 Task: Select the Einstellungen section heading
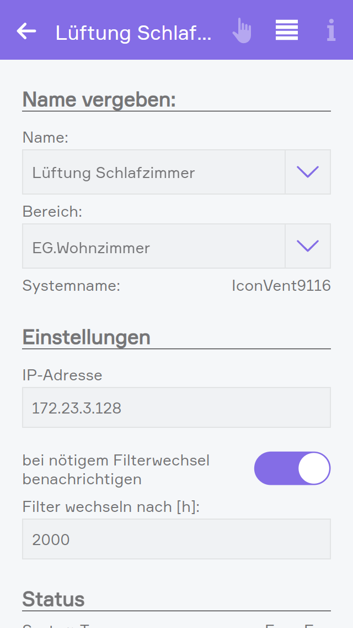click(86, 337)
